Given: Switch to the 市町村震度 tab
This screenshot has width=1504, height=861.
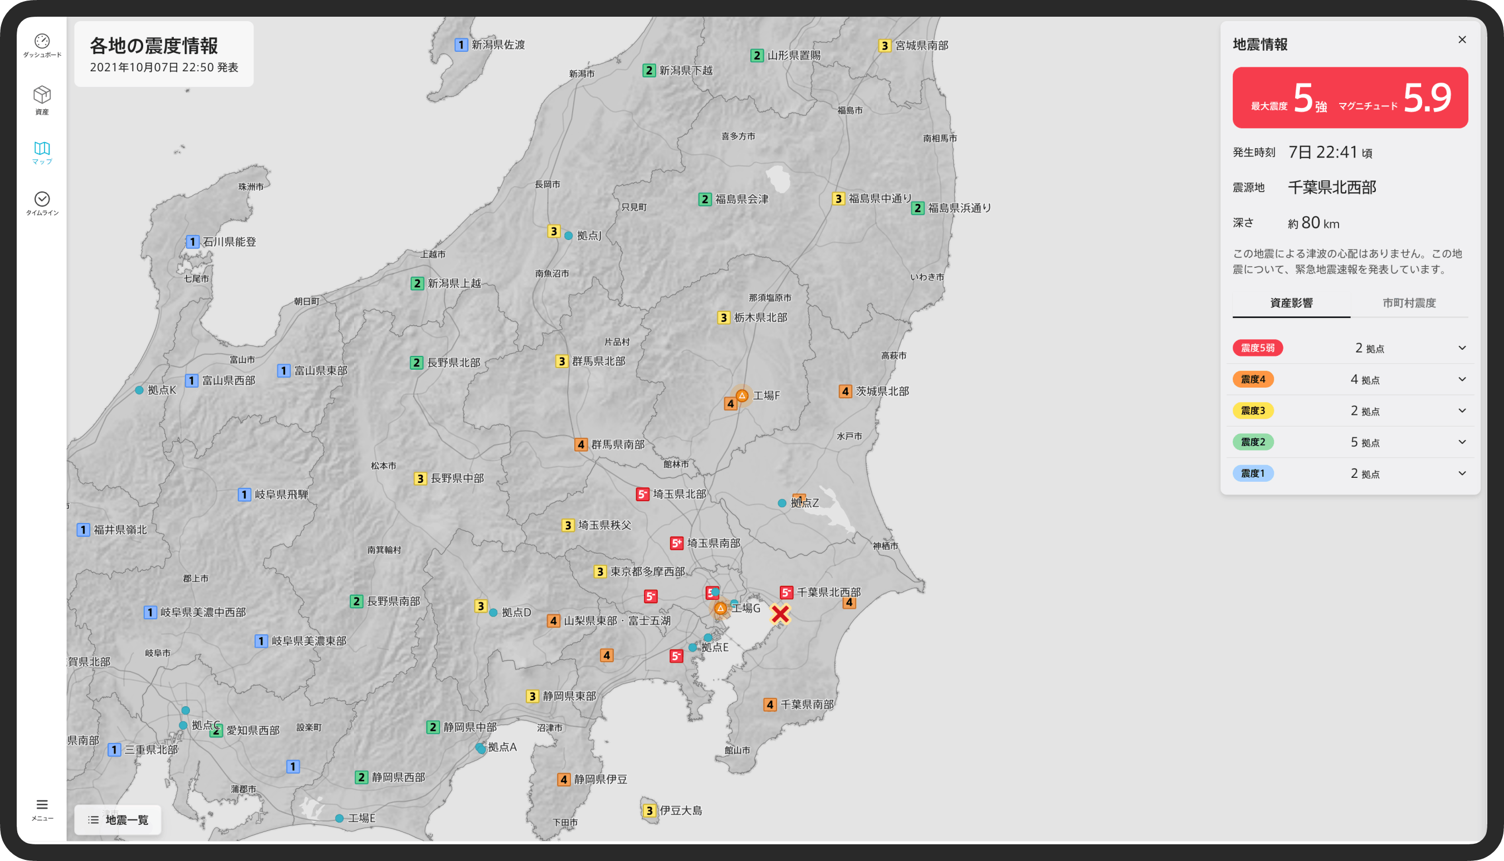Looking at the screenshot, I should tap(1409, 303).
